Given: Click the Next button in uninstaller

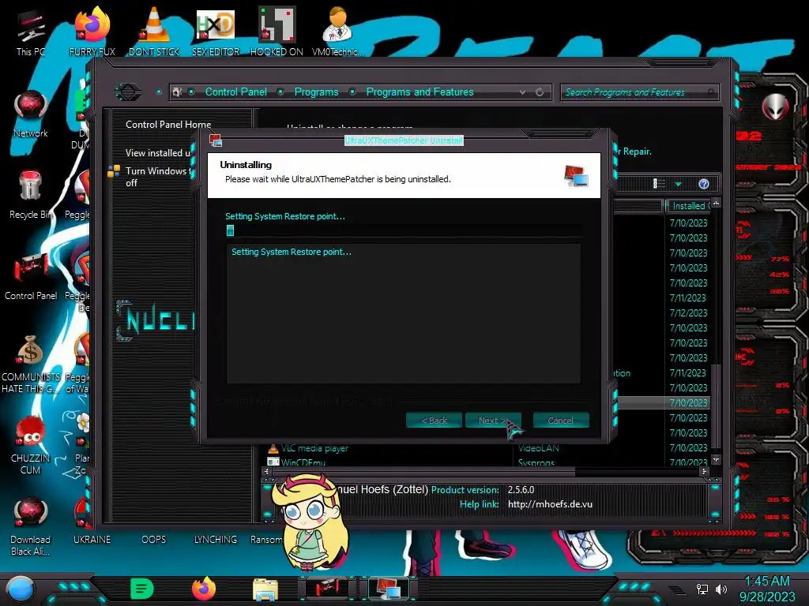Looking at the screenshot, I should (x=493, y=421).
